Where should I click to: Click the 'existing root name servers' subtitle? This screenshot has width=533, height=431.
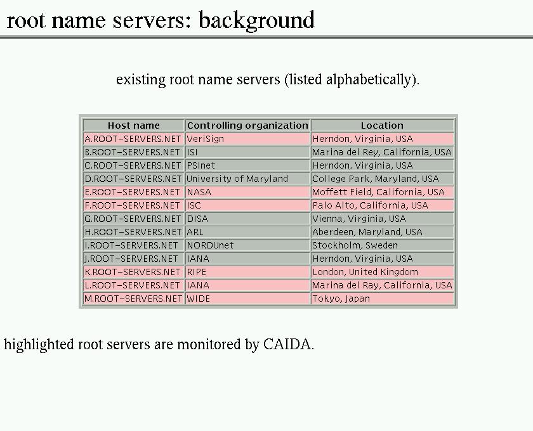(268, 80)
